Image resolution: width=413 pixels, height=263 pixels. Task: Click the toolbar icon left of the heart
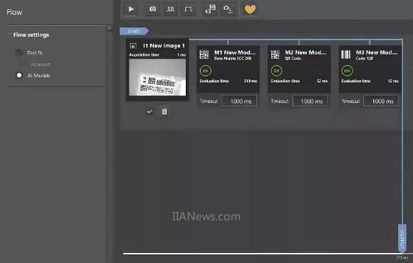click(x=228, y=9)
